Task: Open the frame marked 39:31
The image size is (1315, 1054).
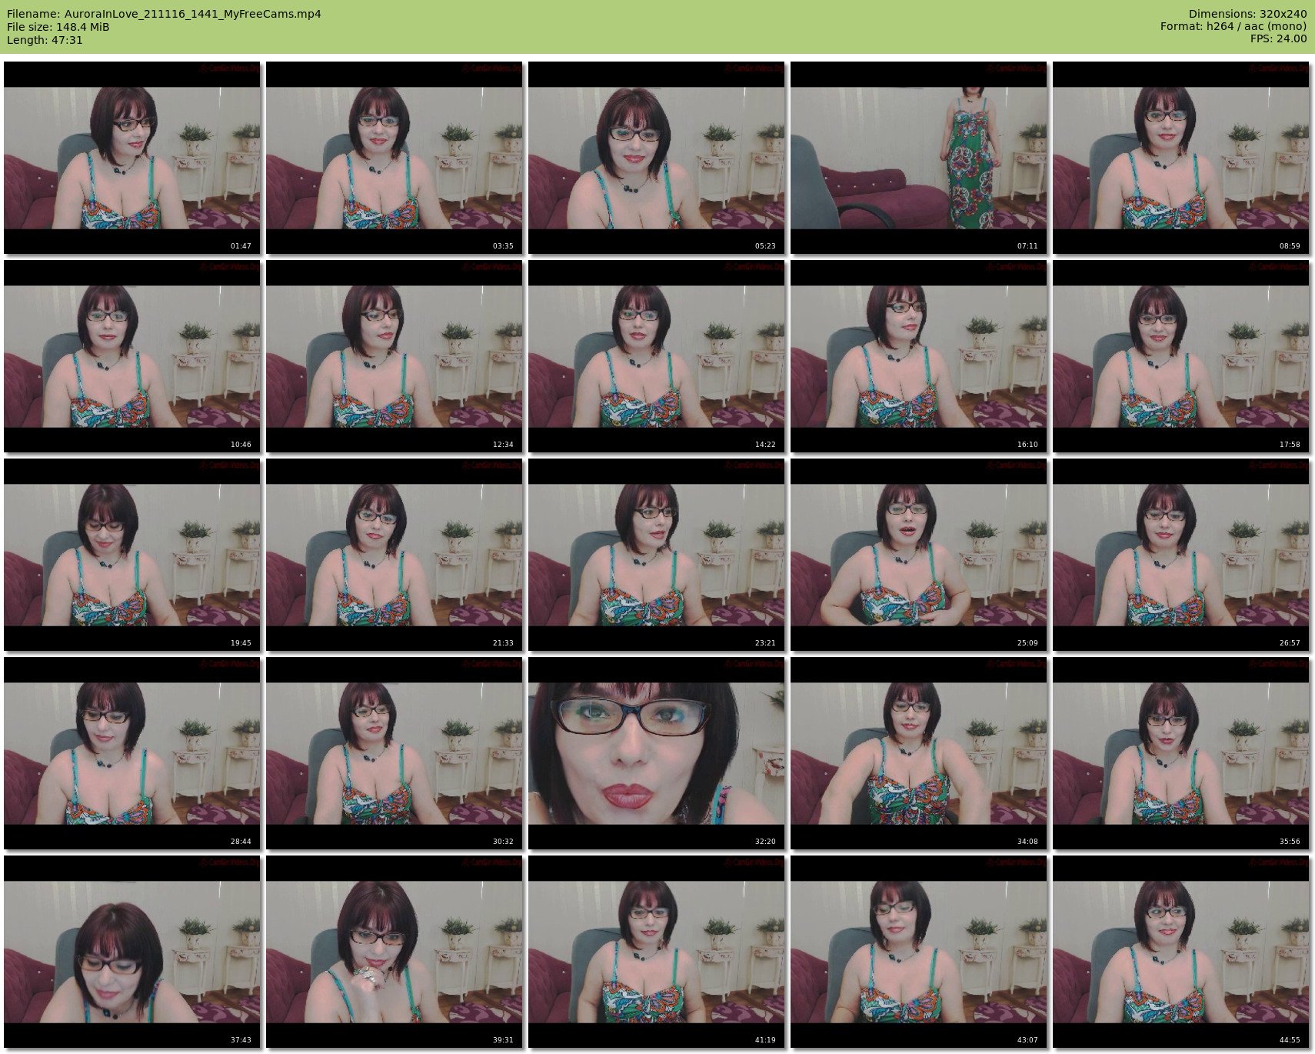Action: click(394, 952)
